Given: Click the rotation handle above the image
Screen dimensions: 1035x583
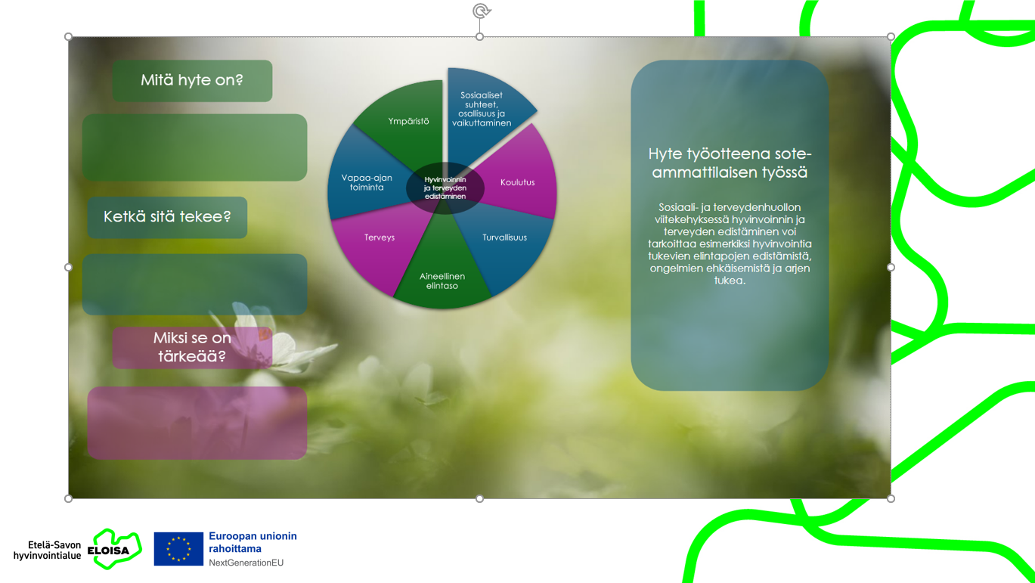Looking at the screenshot, I should 482,11.
